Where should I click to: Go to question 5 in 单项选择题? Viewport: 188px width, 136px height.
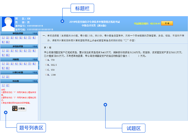click(x=21, y=37)
